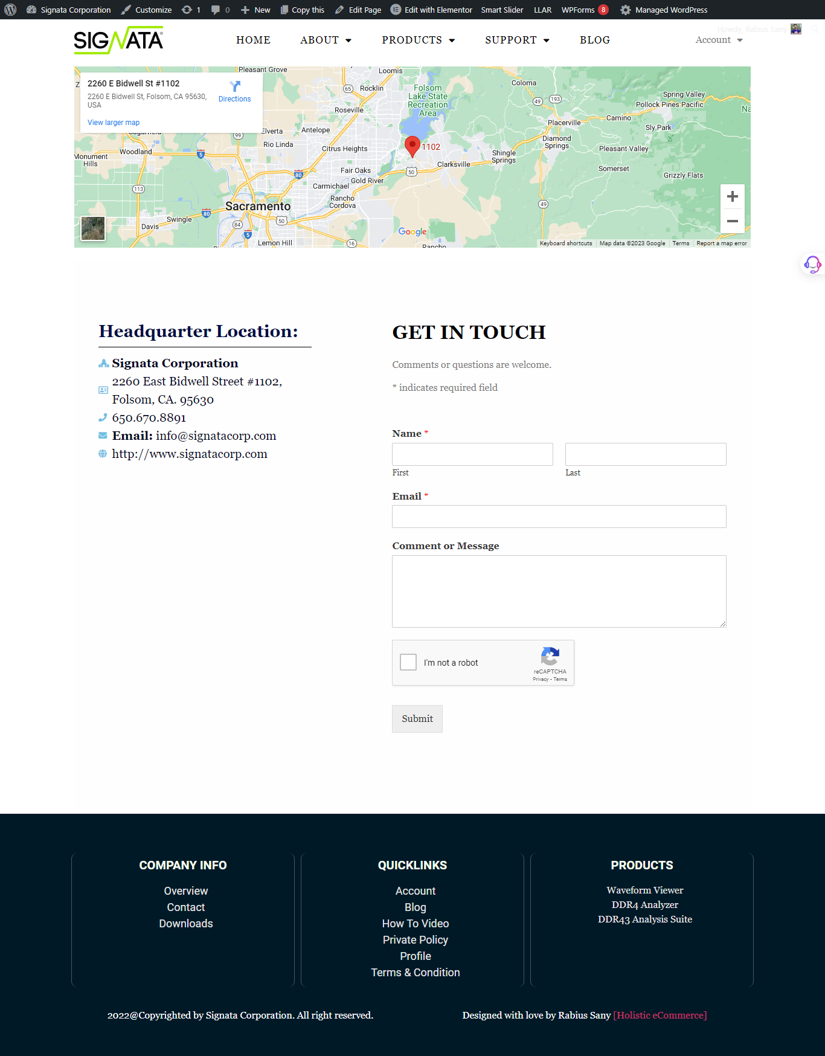
Task: Open How To Video footer link
Action: (416, 923)
